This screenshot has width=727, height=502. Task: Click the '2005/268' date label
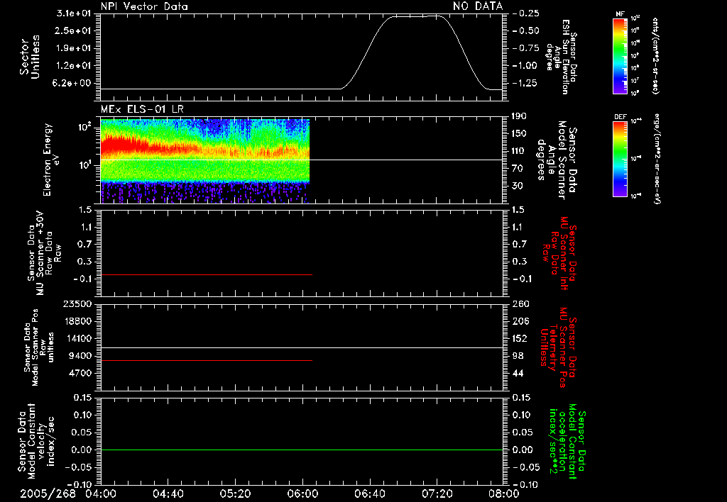48,493
